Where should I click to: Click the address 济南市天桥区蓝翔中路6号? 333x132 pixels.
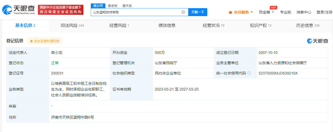coord(73,117)
